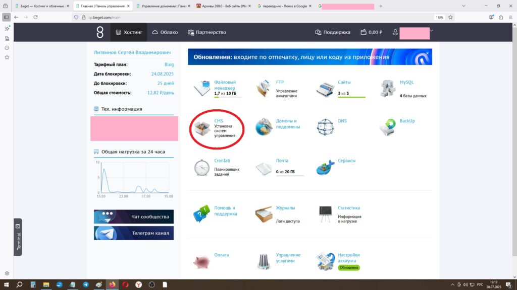Open the Help and support icon
Image resolution: width=517 pixels, height=290 pixels.
click(x=201, y=213)
